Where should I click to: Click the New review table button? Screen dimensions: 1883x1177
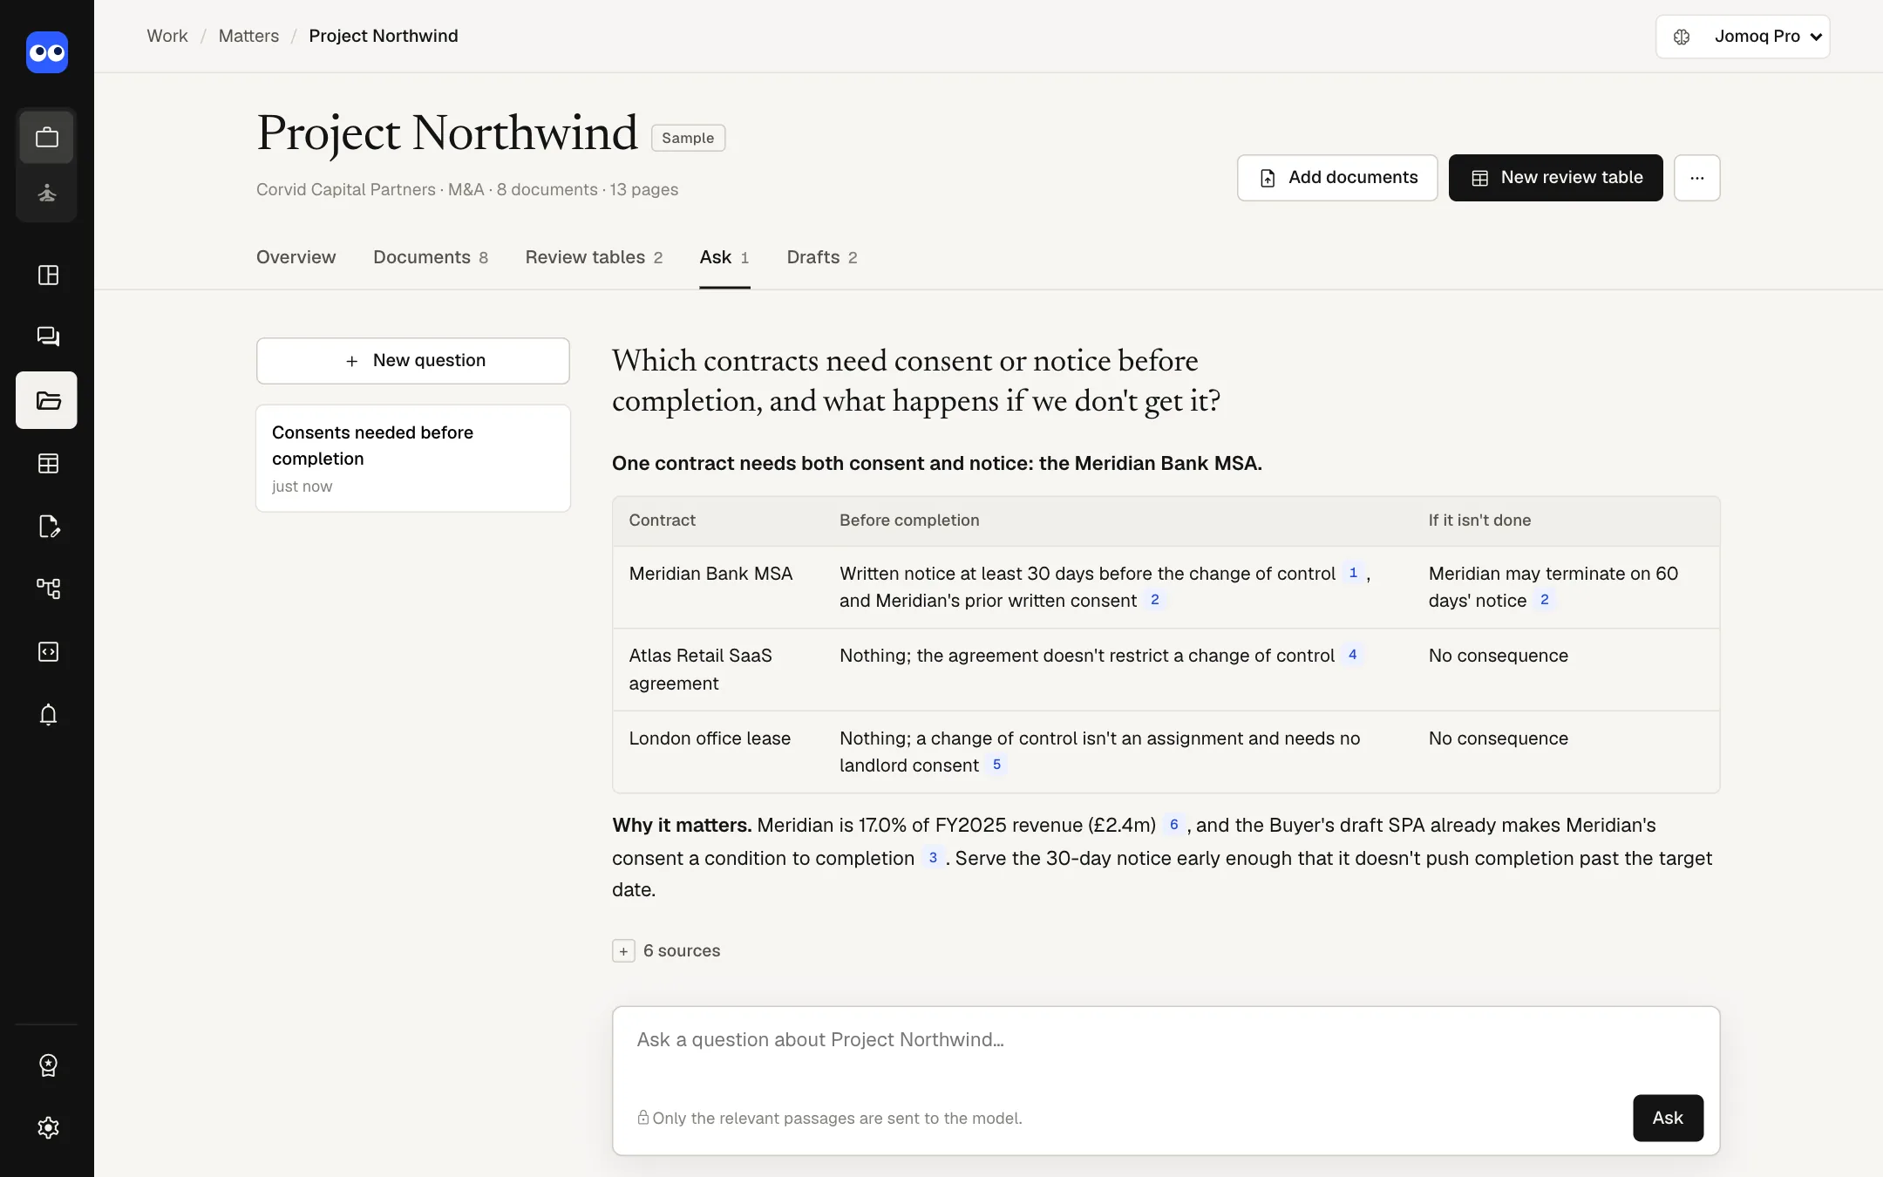pos(1555,178)
